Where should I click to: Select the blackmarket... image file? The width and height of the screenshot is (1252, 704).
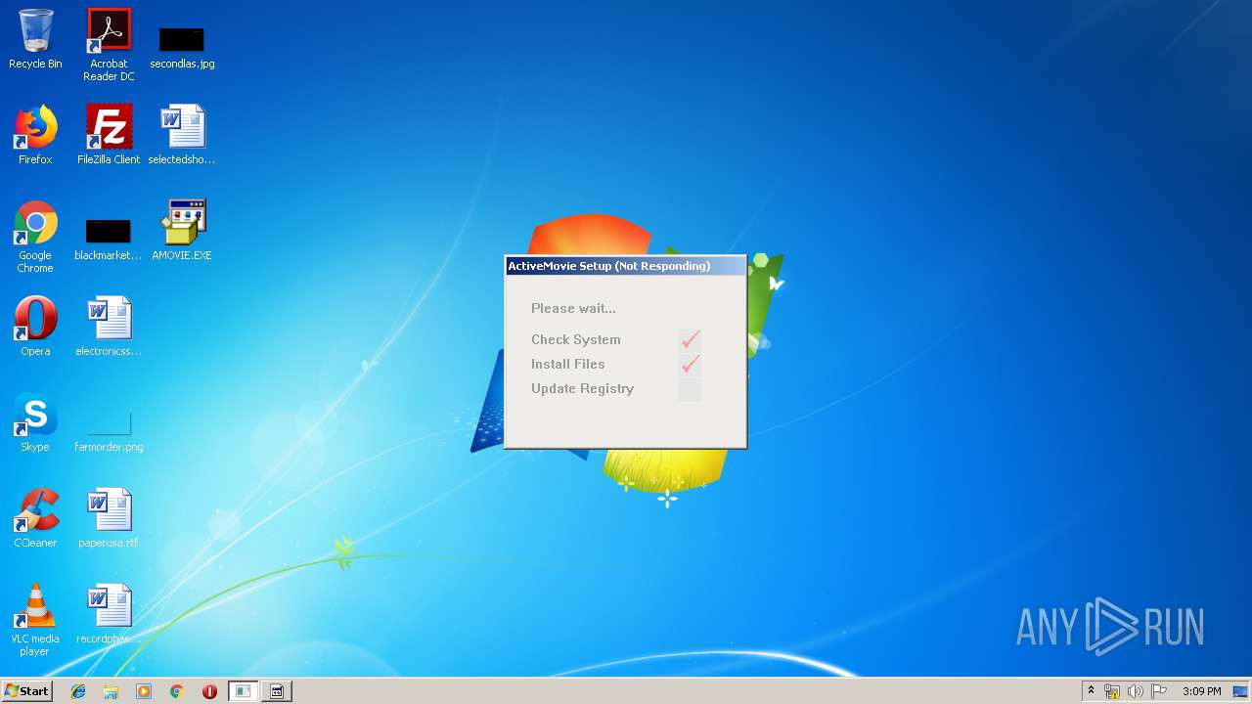(x=109, y=240)
